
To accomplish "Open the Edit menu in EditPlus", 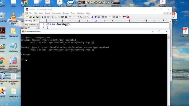I will coord(35,13).
